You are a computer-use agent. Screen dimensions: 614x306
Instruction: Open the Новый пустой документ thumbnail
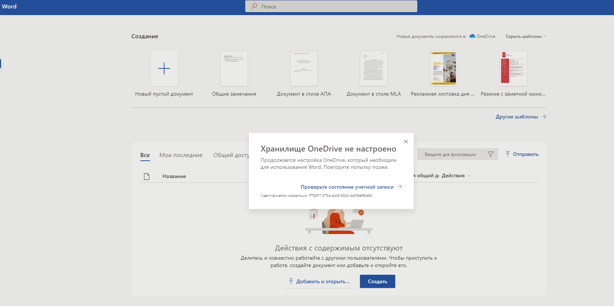(164, 68)
